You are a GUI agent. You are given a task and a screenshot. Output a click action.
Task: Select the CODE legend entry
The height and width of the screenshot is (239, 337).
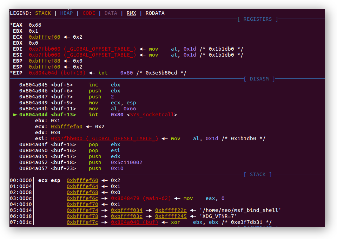[x=88, y=13]
